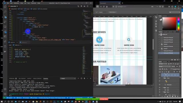The image size is (183, 103).
Task: Open the Terminal menu in VS Code
Action: 34,3
